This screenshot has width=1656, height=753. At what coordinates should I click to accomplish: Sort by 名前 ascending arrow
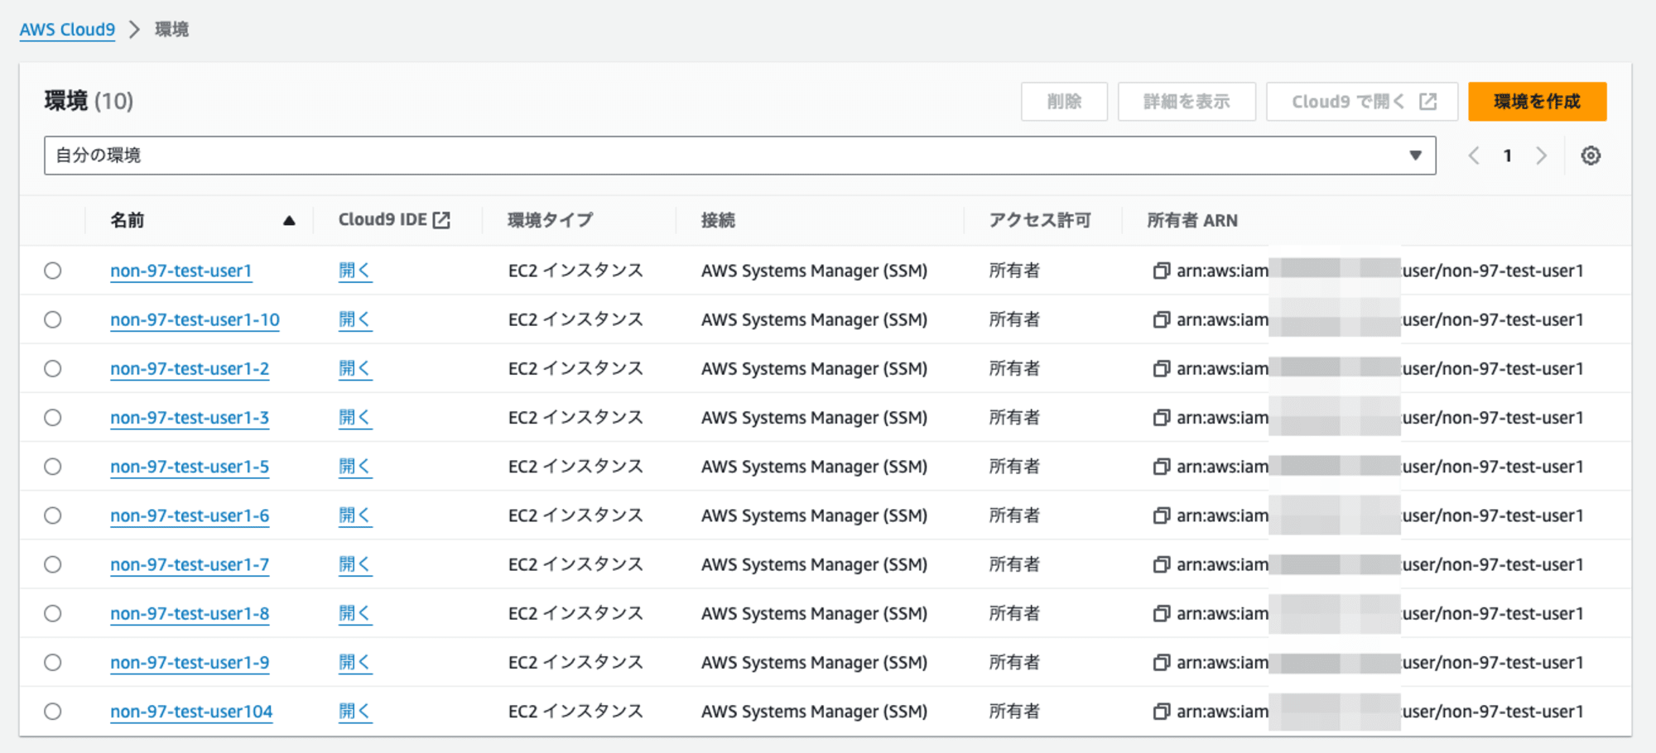pyautogui.click(x=289, y=220)
